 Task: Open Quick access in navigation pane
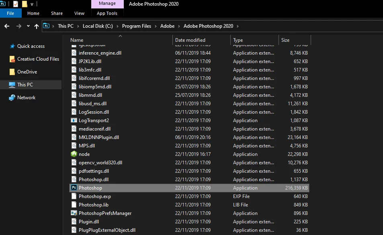click(x=31, y=46)
